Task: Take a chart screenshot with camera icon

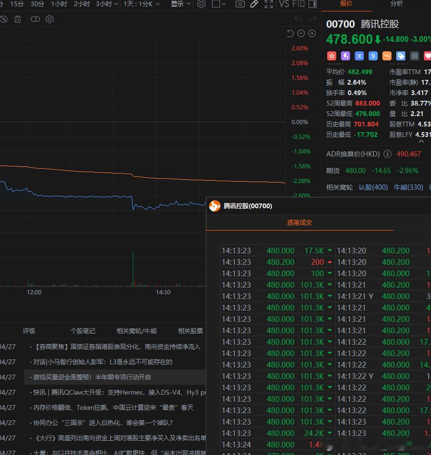Action: (240, 4)
